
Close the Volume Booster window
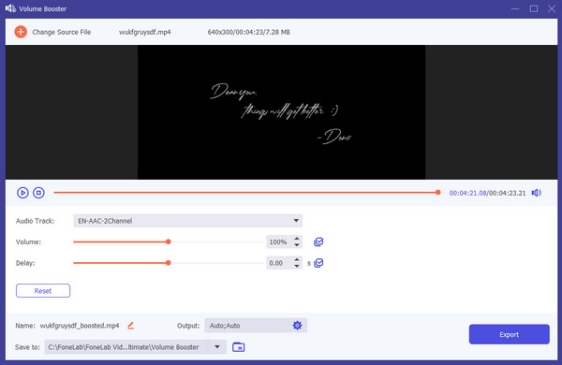pos(552,8)
